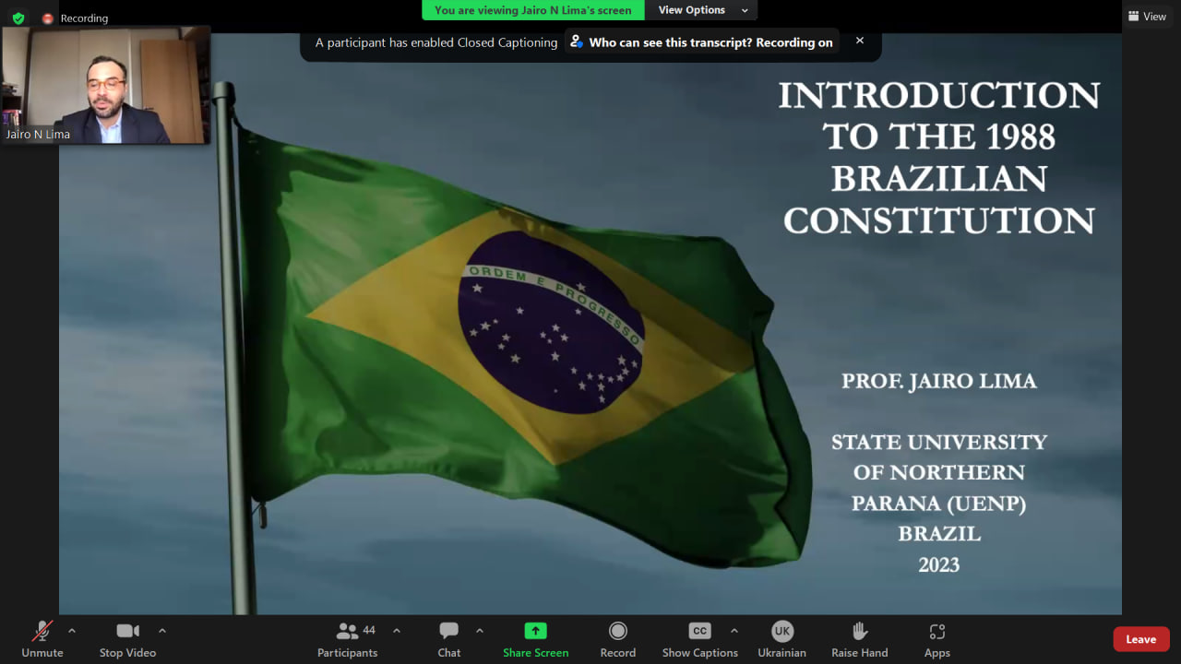Click the green encryption shield icon

click(x=18, y=18)
